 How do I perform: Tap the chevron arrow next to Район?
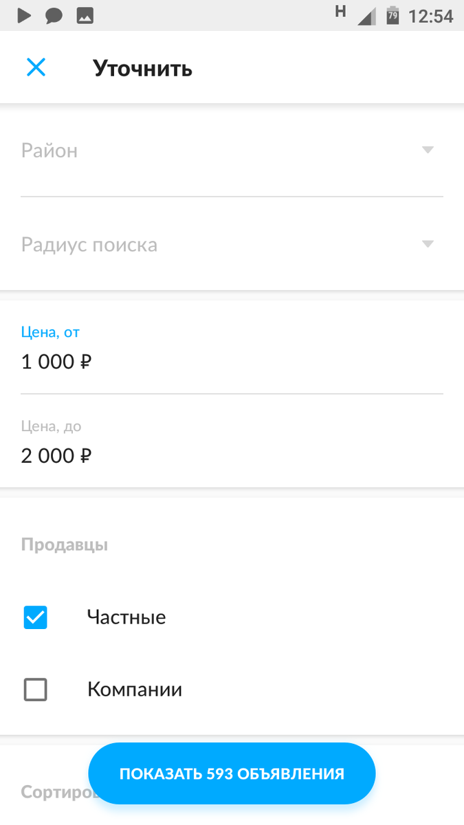[428, 151]
